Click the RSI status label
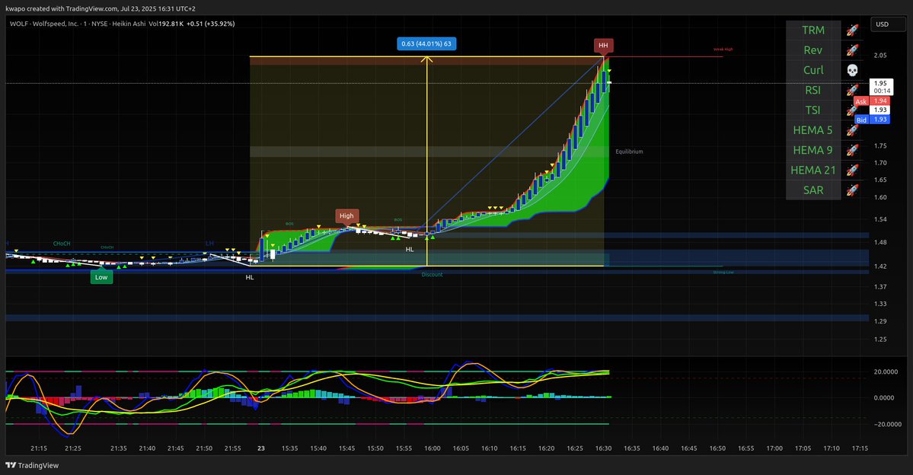This screenshot has height=475, width=913. coord(812,91)
